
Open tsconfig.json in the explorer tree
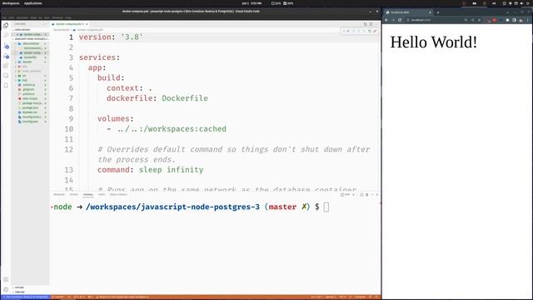pos(30,122)
